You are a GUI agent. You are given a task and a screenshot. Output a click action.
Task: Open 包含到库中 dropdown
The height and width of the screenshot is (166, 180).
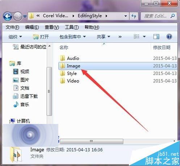click(x=72, y=37)
